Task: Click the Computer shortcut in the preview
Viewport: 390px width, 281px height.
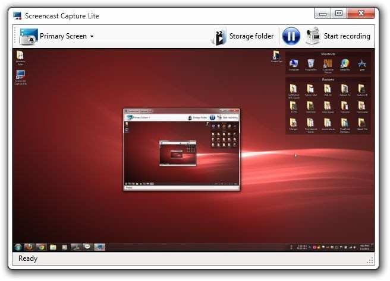Action: click(294, 65)
